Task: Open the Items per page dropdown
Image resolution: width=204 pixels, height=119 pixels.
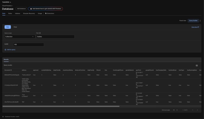Action: click(x=175, y=110)
